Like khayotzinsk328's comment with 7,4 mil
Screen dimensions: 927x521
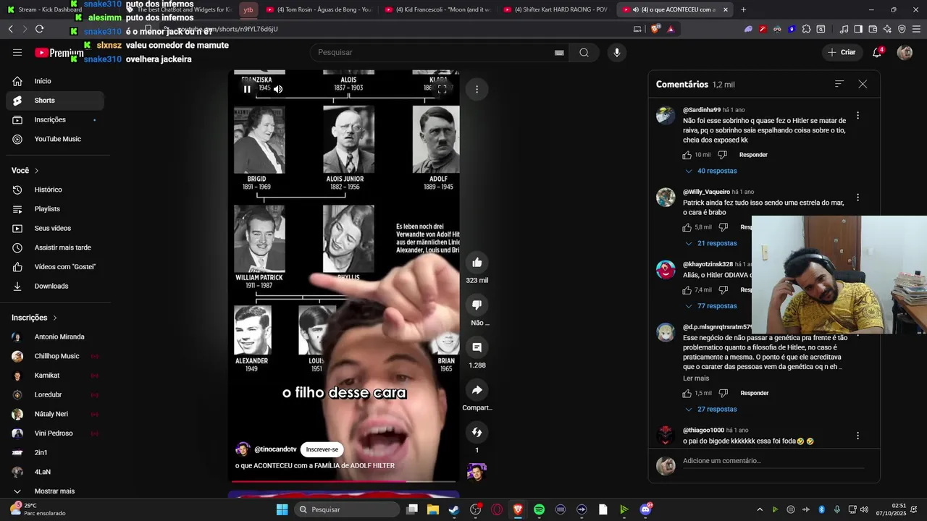click(687, 290)
